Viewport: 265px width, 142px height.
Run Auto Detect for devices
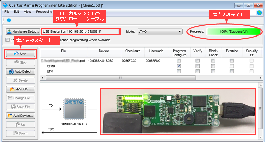click(x=21, y=71)
